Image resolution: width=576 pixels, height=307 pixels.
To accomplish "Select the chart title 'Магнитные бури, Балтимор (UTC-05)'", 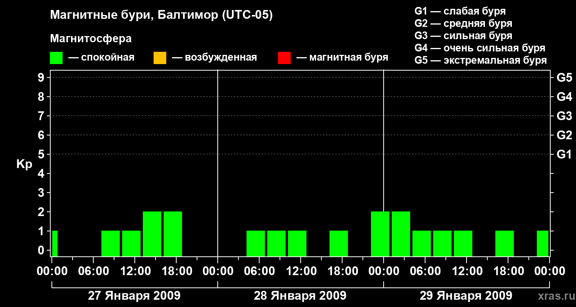I will pos(161,15).
